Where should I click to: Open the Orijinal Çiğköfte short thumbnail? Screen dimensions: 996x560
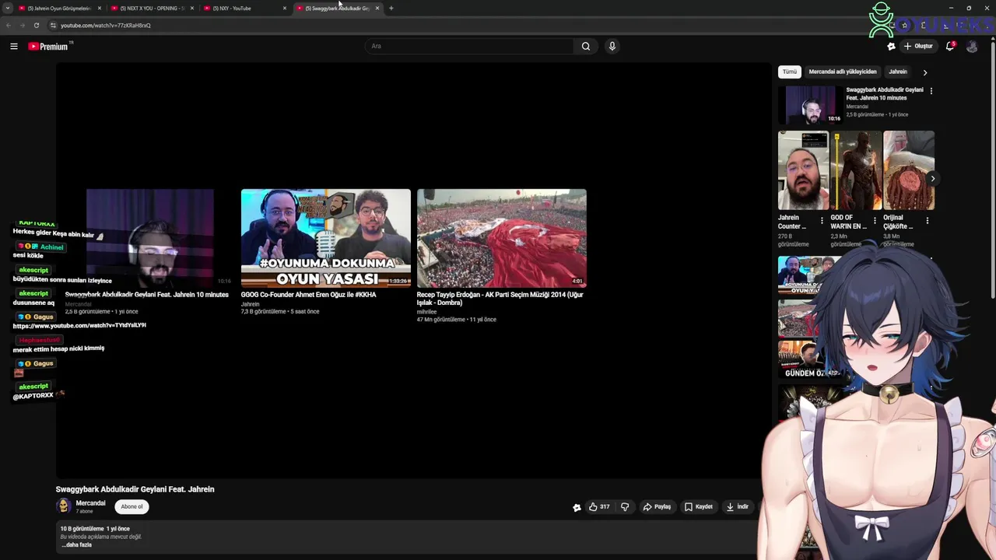coord(909,170)
